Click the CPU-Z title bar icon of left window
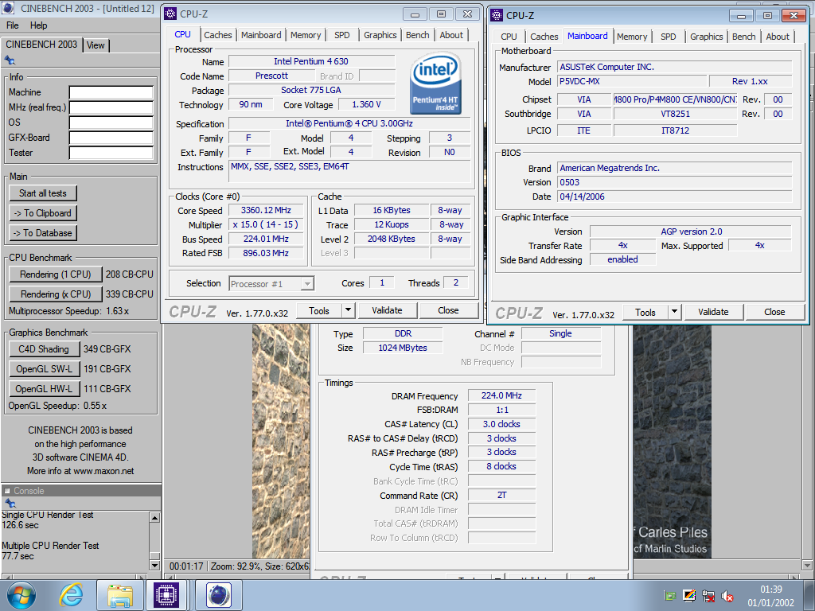This screenshot has width=815, height=611. [170, 14]
